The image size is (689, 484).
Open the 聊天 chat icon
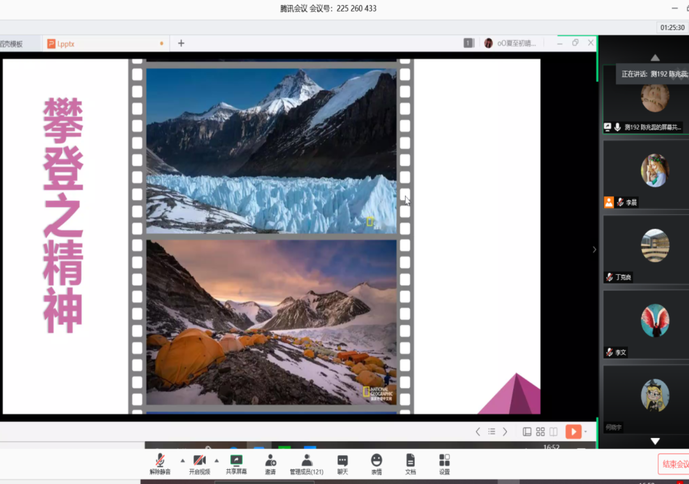tap(342, 464)
